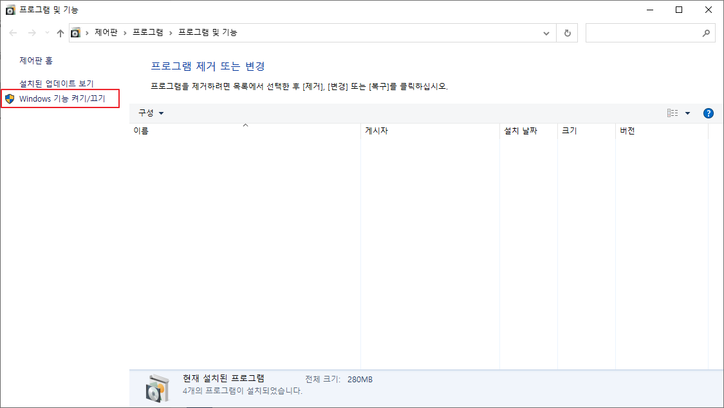Click the search magnifier icon
724x408 pixels.
(706, 33)
